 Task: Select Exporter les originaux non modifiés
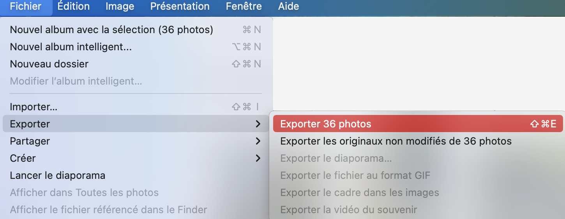pyautogui.click(x=396, y=141)
